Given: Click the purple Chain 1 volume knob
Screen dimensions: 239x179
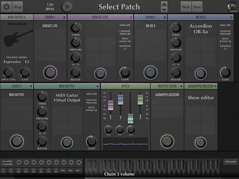Looking at the screenshot, I should pyautogui.click(x=50, y=73).
